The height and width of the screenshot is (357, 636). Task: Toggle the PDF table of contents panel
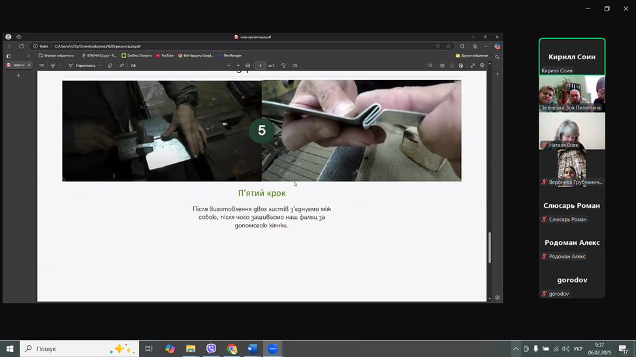pyautogui.click(x=42, y=65)
